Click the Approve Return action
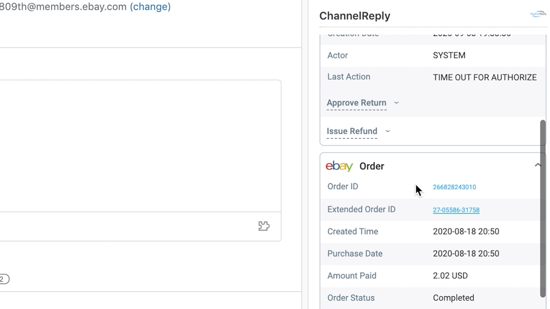The width and height of the screenshot is (550, 309). click(x=357, y=102)
